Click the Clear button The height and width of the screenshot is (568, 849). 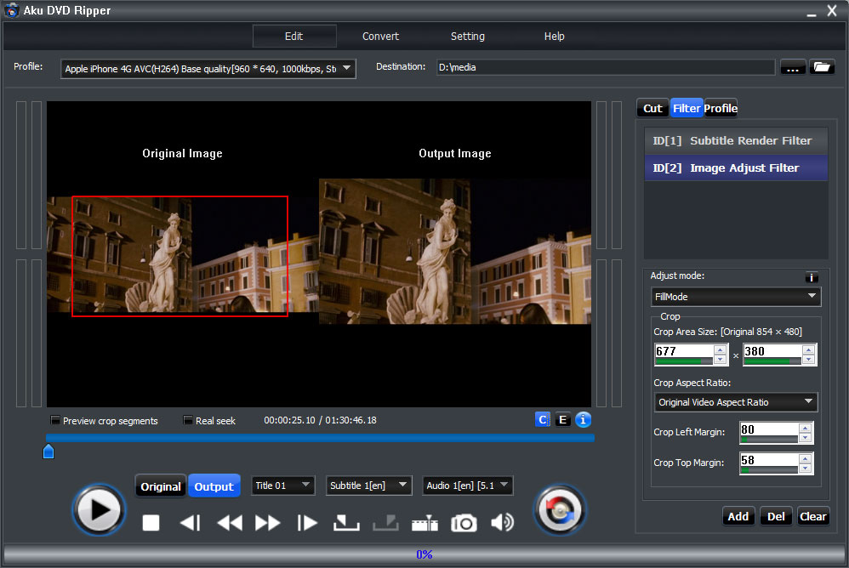(x=813, y=516)
